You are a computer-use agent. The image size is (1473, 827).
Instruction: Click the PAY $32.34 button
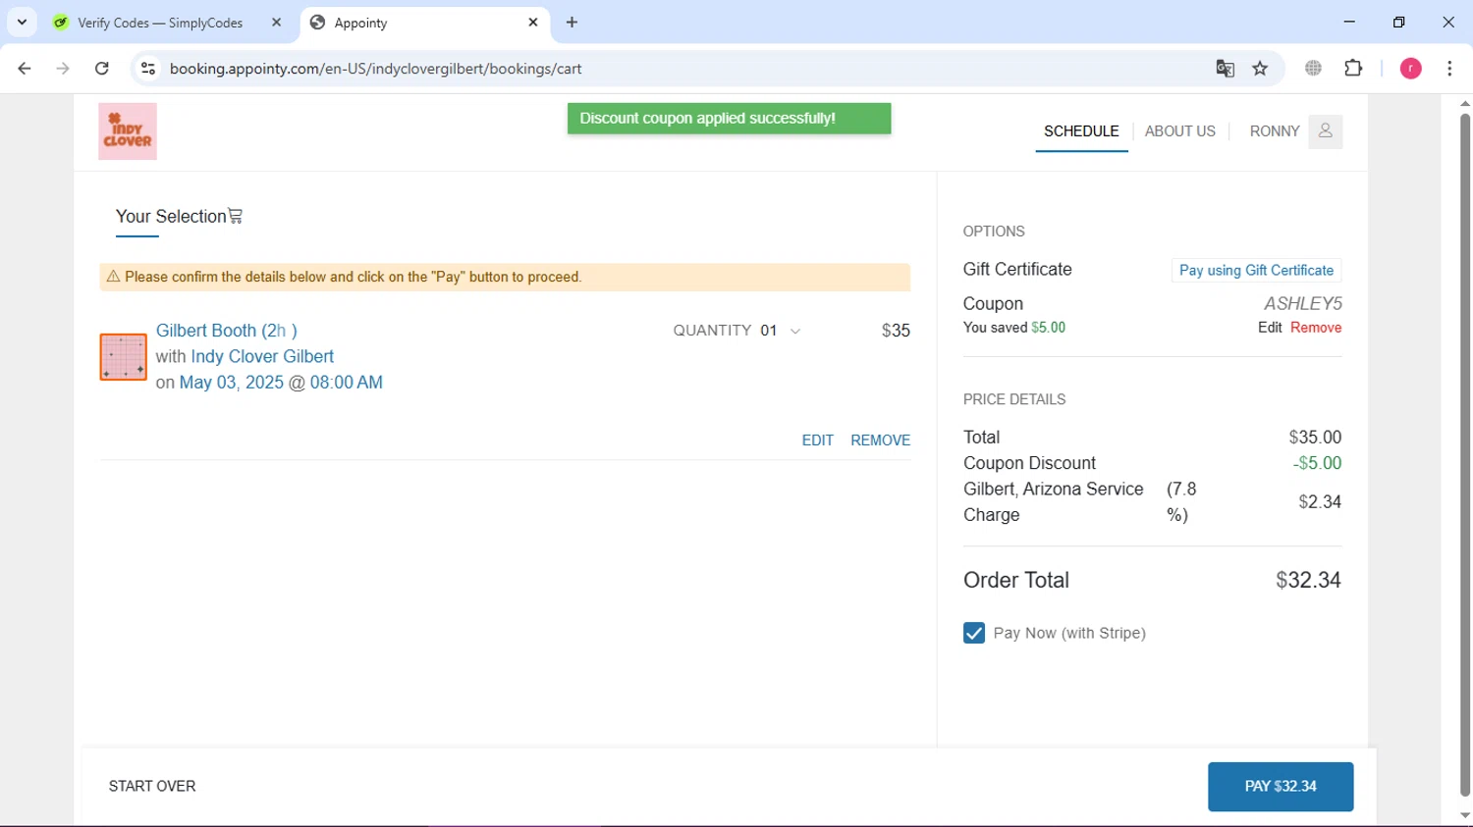click(1281, 787)
